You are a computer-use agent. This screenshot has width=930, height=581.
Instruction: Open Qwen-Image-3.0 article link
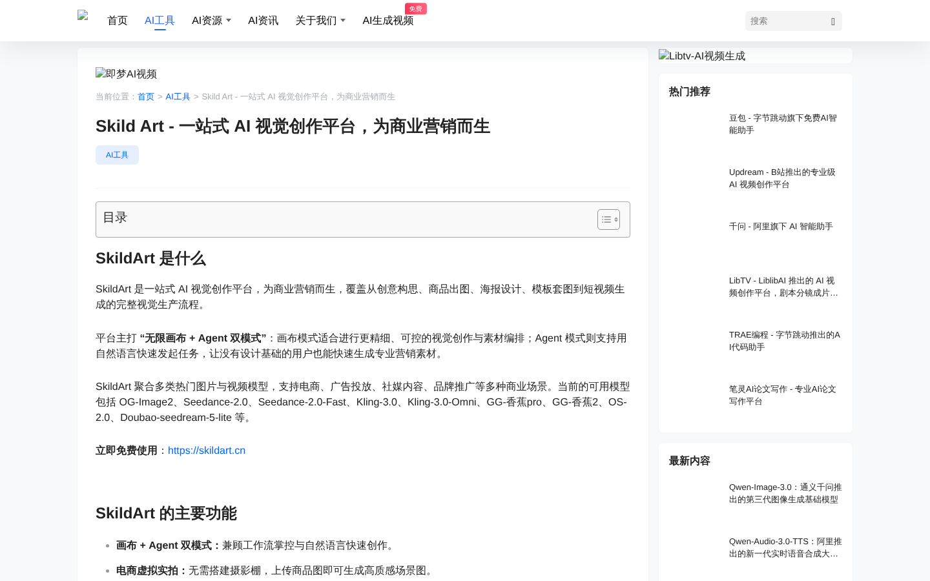(x=785, y=493)
